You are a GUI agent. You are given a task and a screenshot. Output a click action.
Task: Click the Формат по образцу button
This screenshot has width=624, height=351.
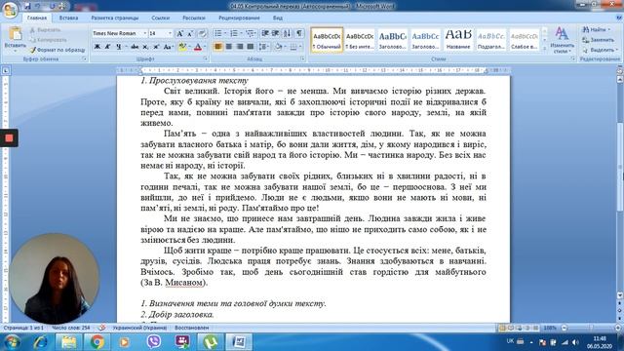58,50
